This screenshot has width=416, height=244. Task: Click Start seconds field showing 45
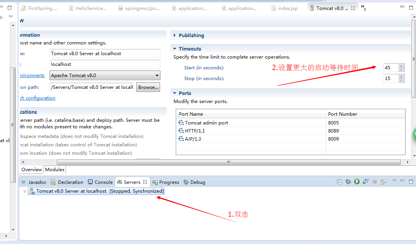click(391, 67)
